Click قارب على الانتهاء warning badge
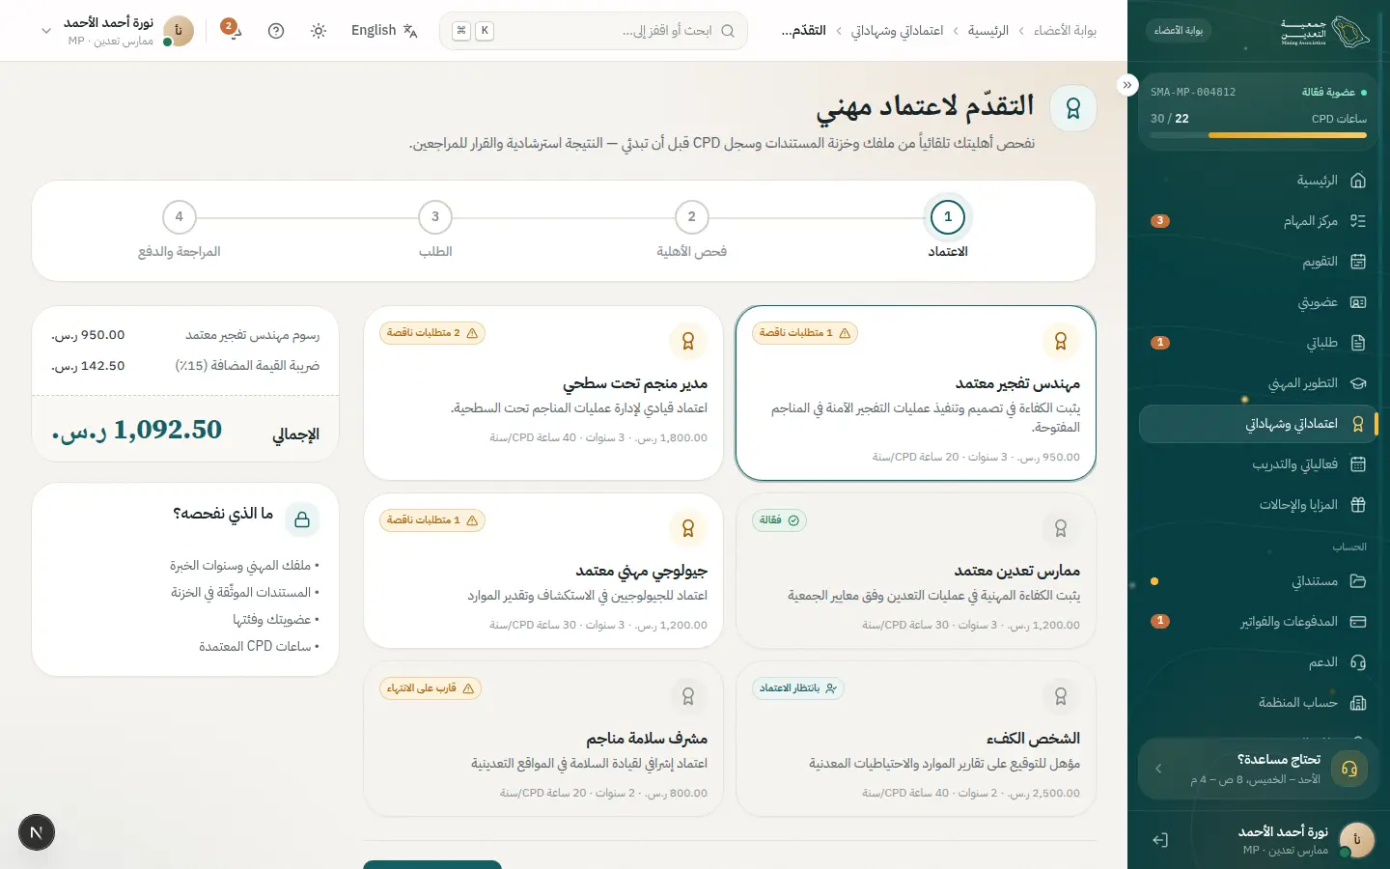The image size is (1390, 869). (431, 688)
